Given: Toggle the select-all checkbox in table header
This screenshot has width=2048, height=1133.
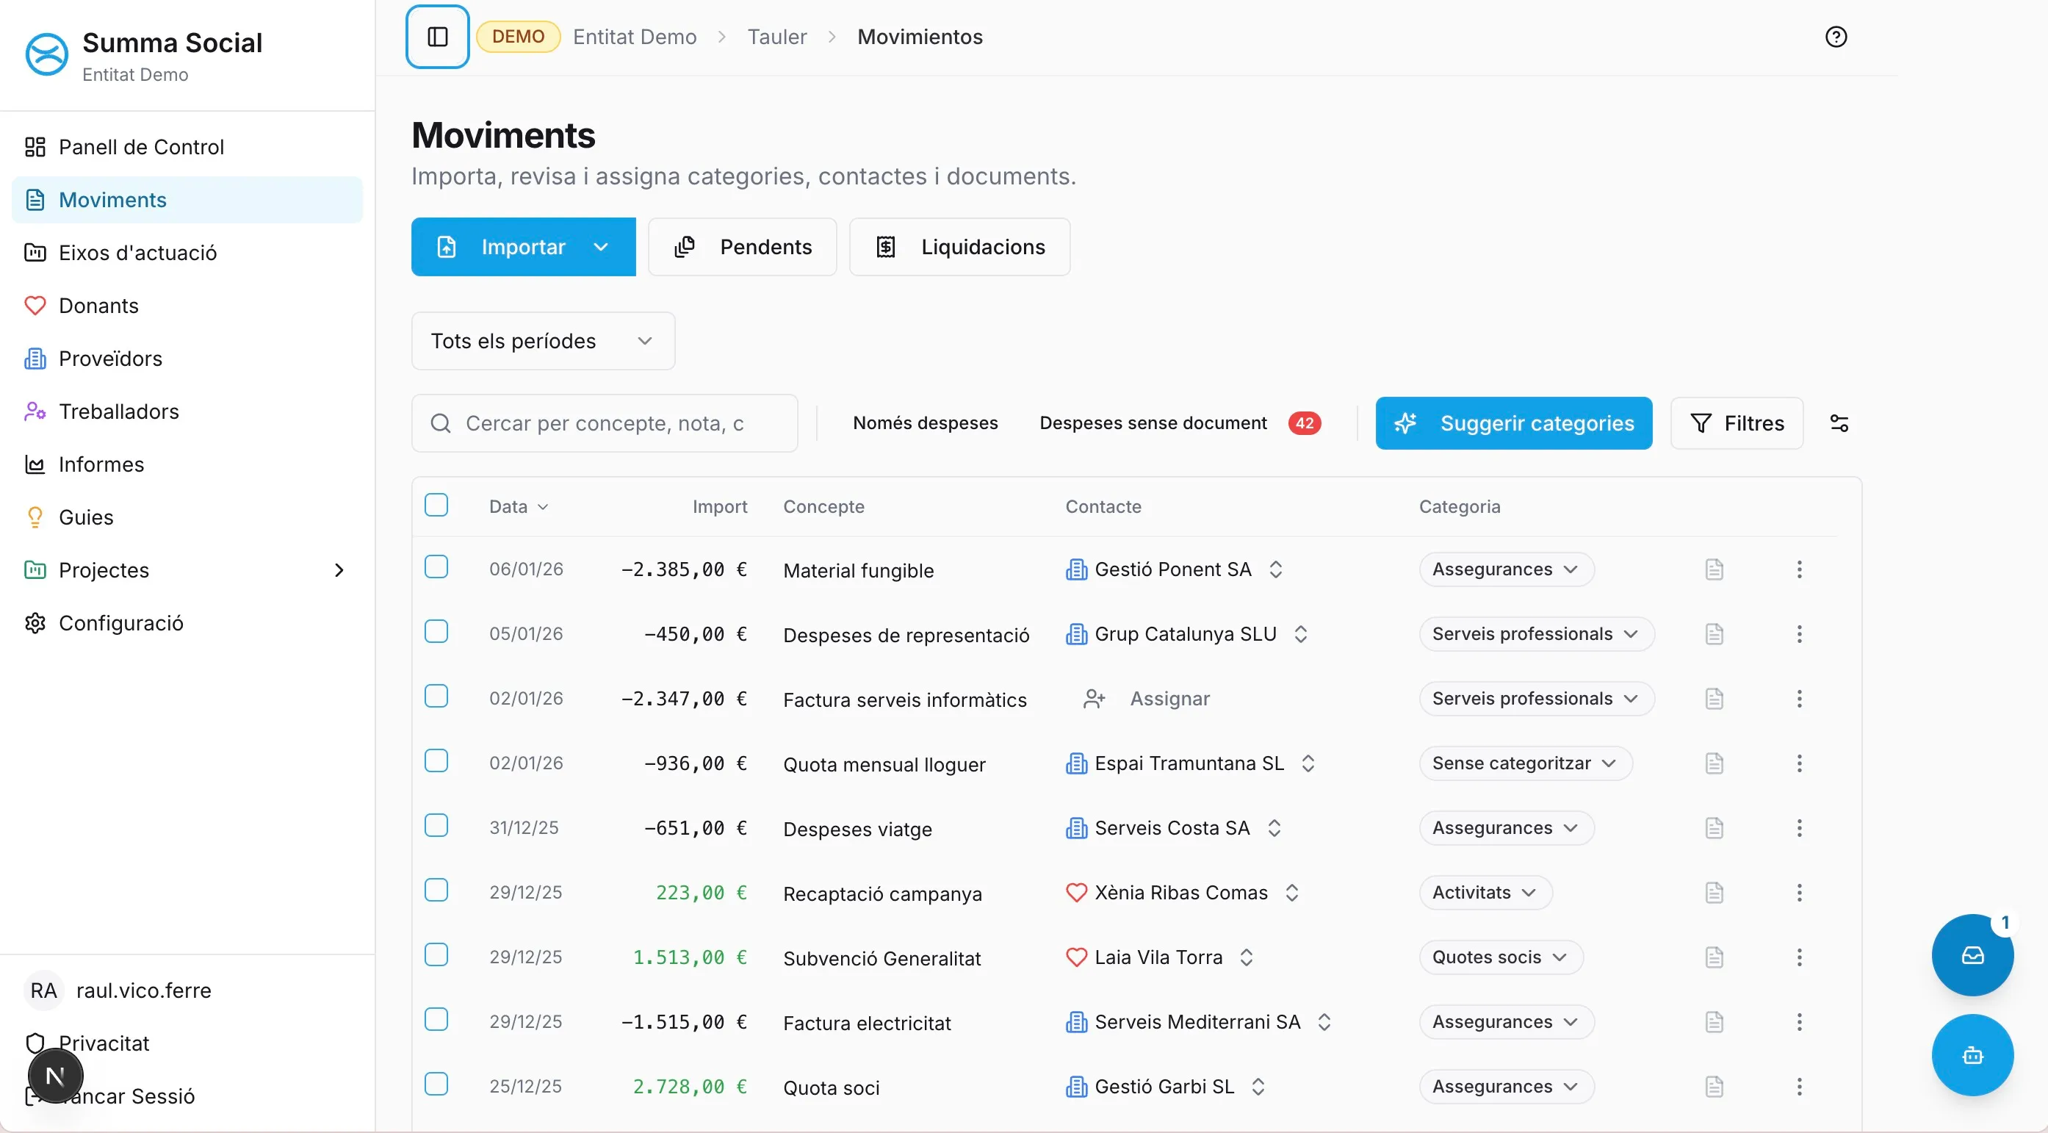Looking at the screenshot, I should pyautogui.click(x=436, y=505).
